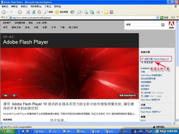Refresh the page with green arrows icon
This screenshot has width=179, height=134.
point(34,12)
